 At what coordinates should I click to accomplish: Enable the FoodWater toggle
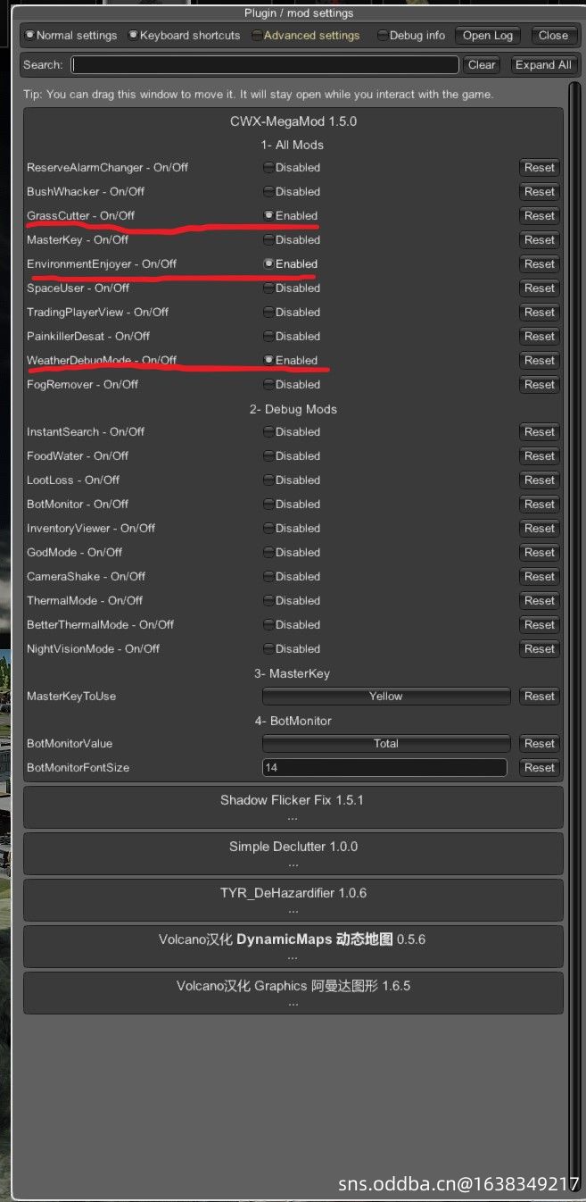point(292,456)
